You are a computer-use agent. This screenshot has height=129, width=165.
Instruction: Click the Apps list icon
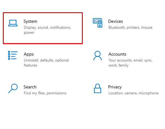tap(13, 55)
